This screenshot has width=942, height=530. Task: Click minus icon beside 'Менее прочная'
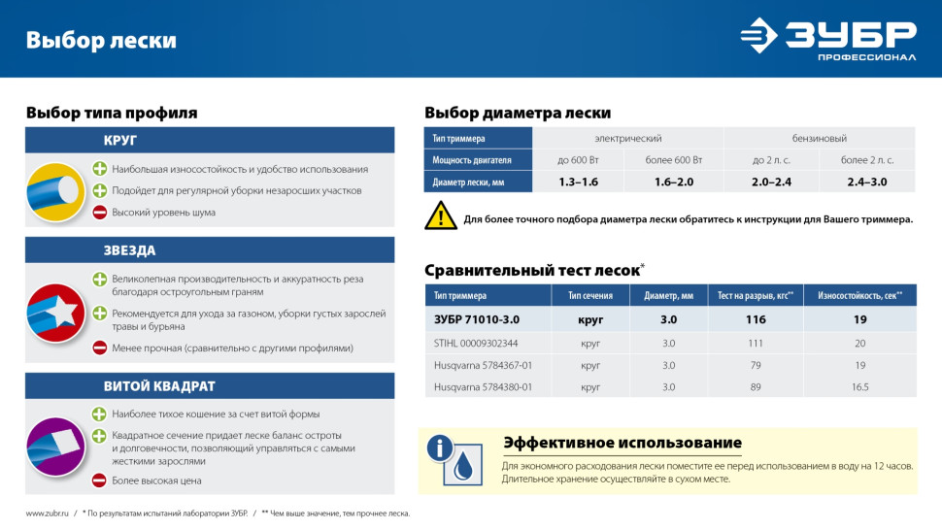tap(100, 348)
